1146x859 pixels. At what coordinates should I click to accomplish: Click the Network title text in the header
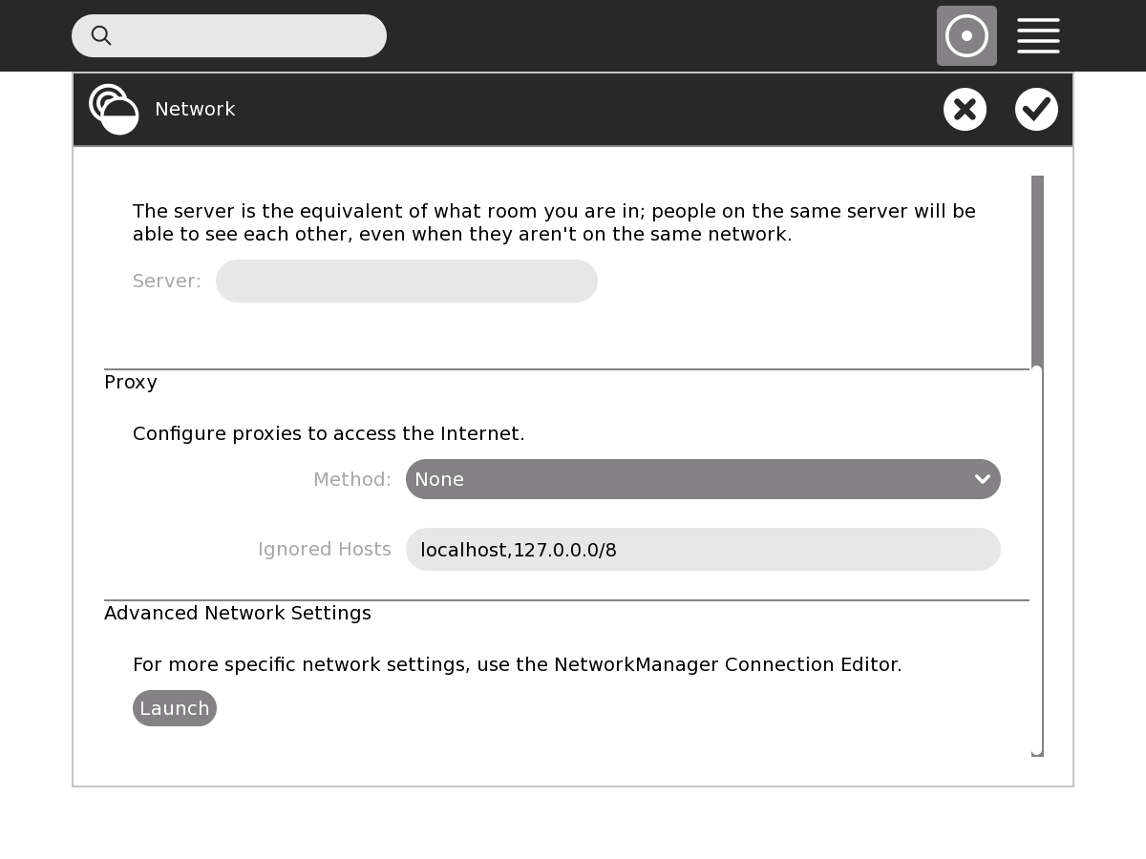[195, 110]
